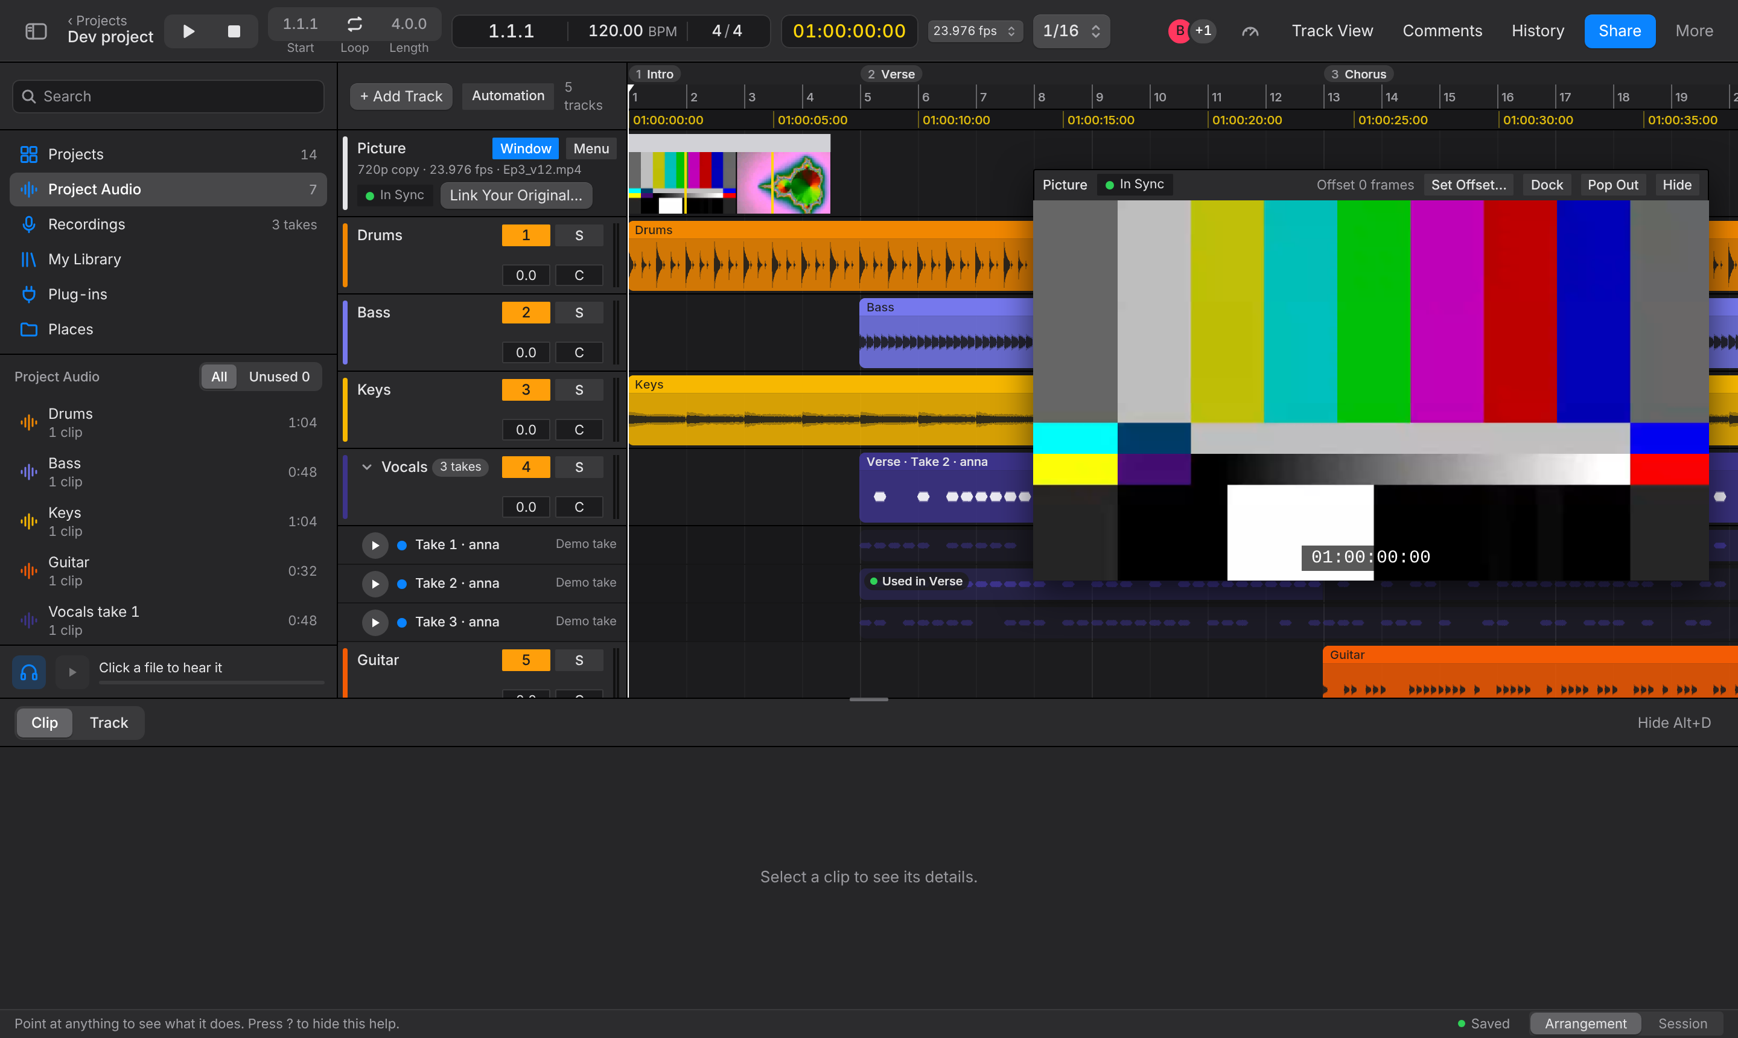
Task: Collapse the Vocals takes chevron
Action: [366, 466]
